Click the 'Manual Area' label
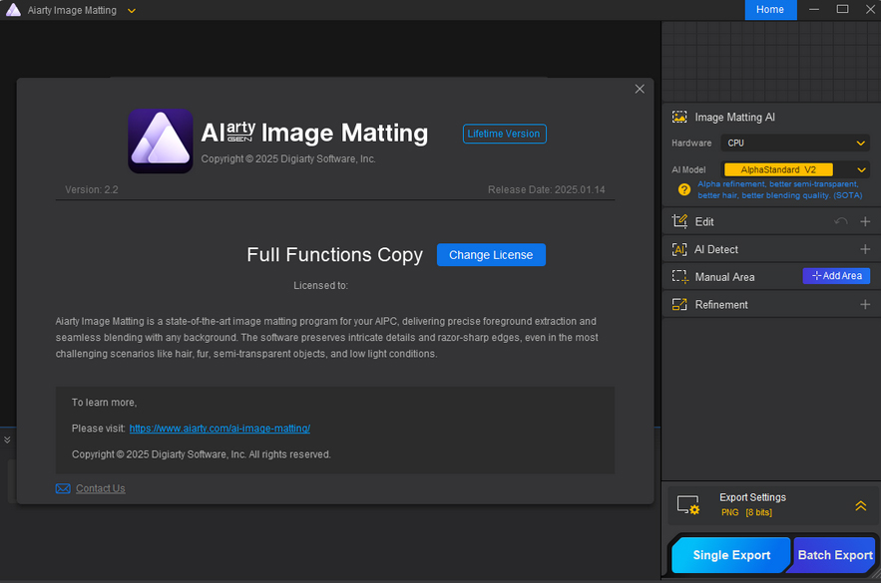Image resolution: width=881 pixels, height=583 pixels. click(x=724, y=277)
